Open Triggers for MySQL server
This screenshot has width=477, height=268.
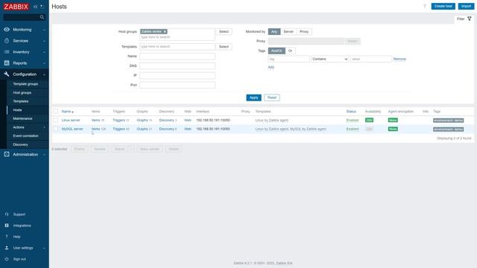[119, 129]
